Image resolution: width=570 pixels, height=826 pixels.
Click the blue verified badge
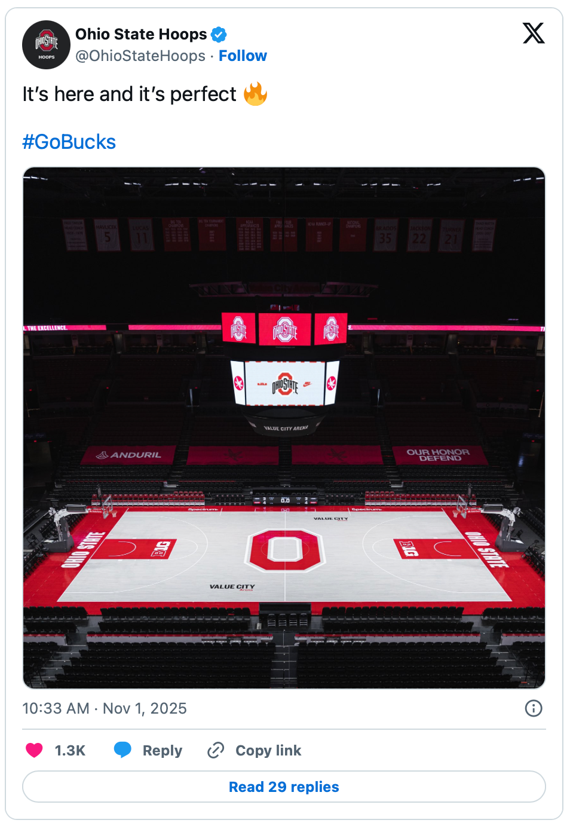(x=219, y=35)
